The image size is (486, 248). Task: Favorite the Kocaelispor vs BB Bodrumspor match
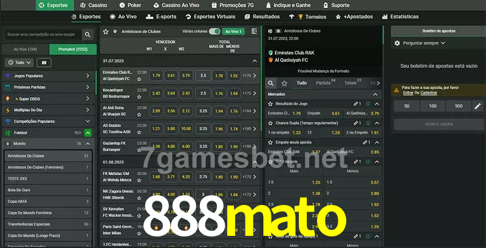click(139, 97)
